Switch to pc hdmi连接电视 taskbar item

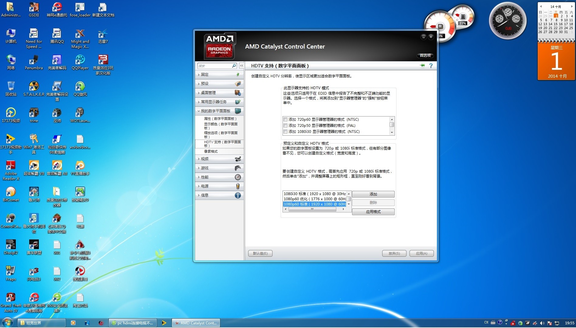133,323
